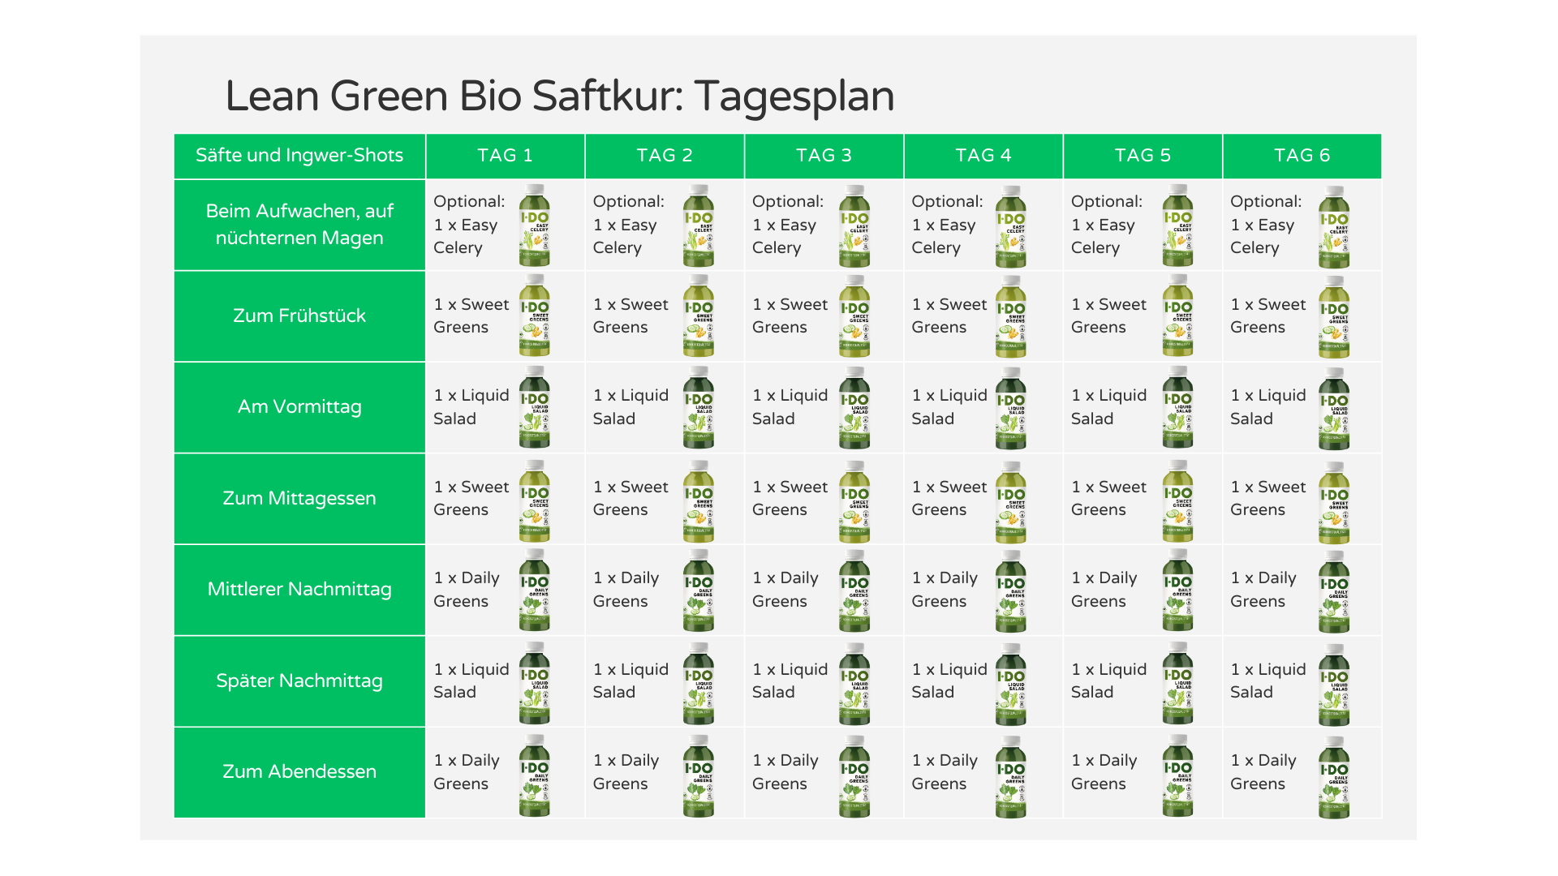Click Optional Easy Celery text under TAG 3
This screenshot has height=876, width=1558.
[x=787, y=225]
